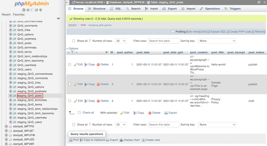Expand the + Options link
This screenshot has height=146, width=267.
pos(72,49)
